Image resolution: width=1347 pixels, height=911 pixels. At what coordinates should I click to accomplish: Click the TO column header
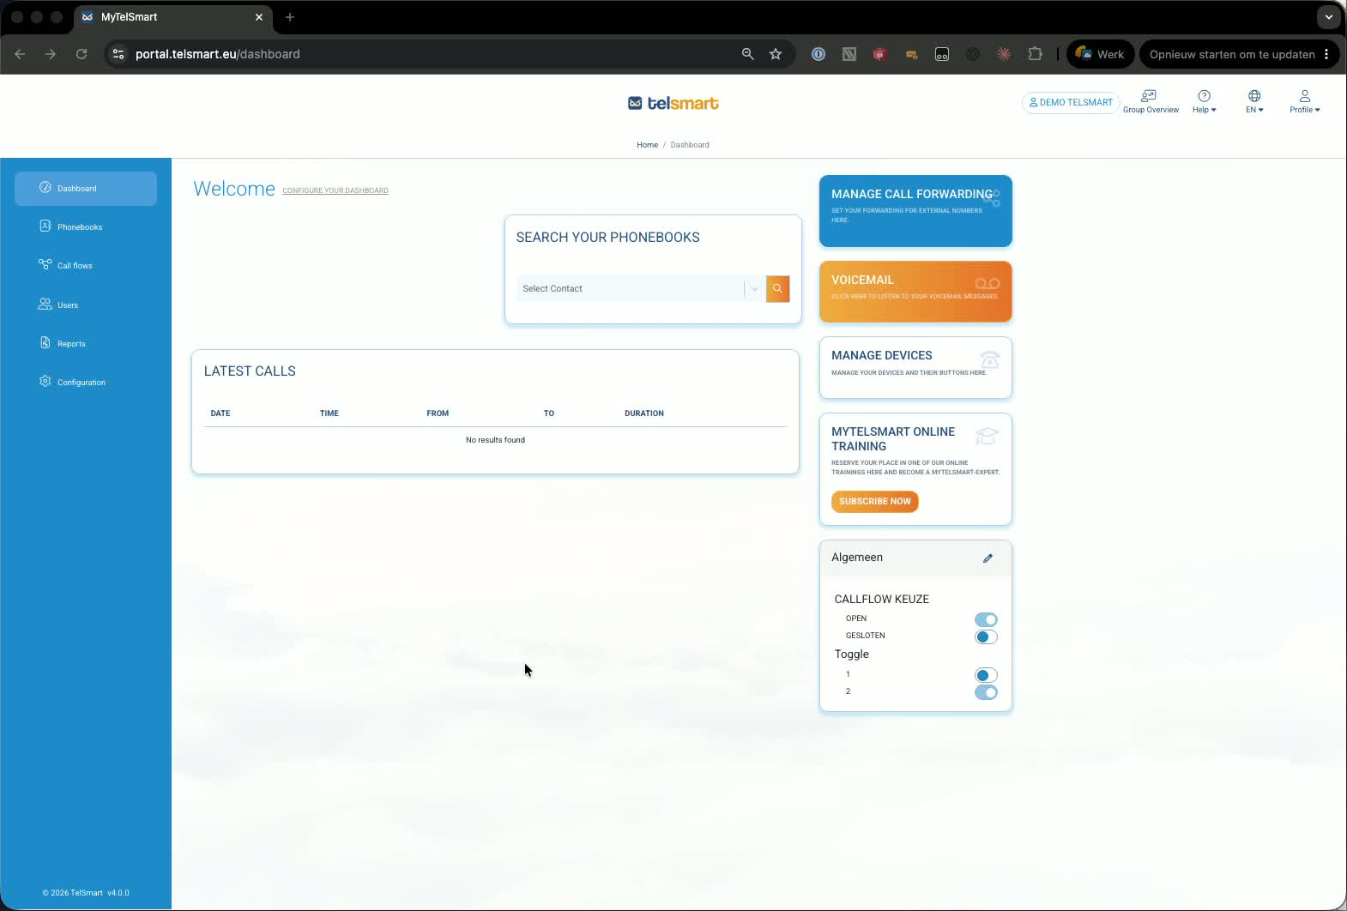point(549,413)
